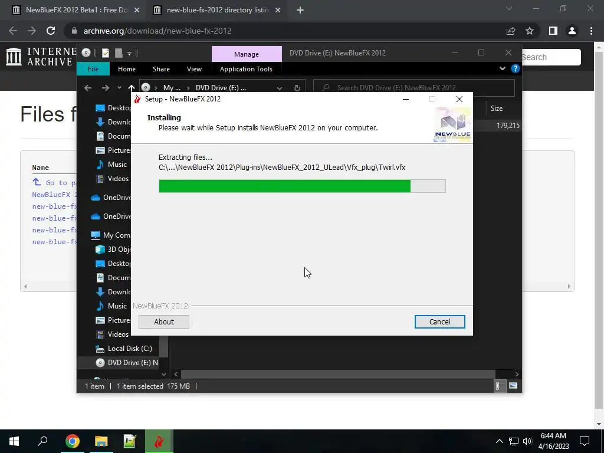Click the flame icon in Setup title bar

point(137,99)
